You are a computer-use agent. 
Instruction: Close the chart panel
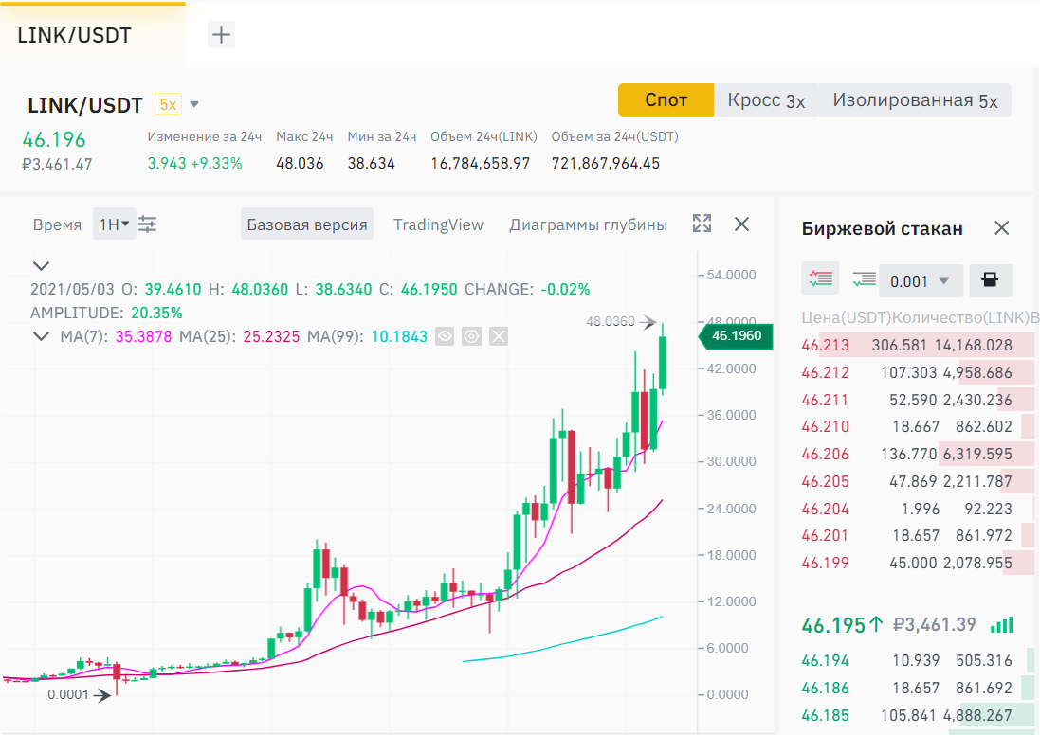742,224
